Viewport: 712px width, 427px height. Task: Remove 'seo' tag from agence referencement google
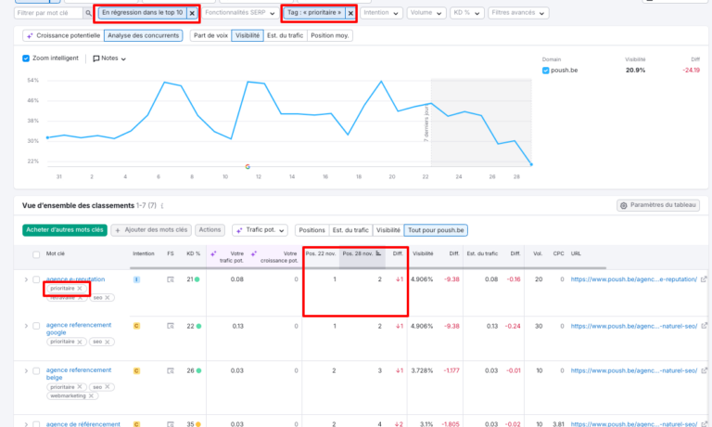(x=108, y=342)
